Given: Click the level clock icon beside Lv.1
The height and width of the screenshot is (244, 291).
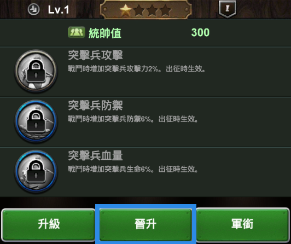Looking at the screenshot, I should coord(33,9).
